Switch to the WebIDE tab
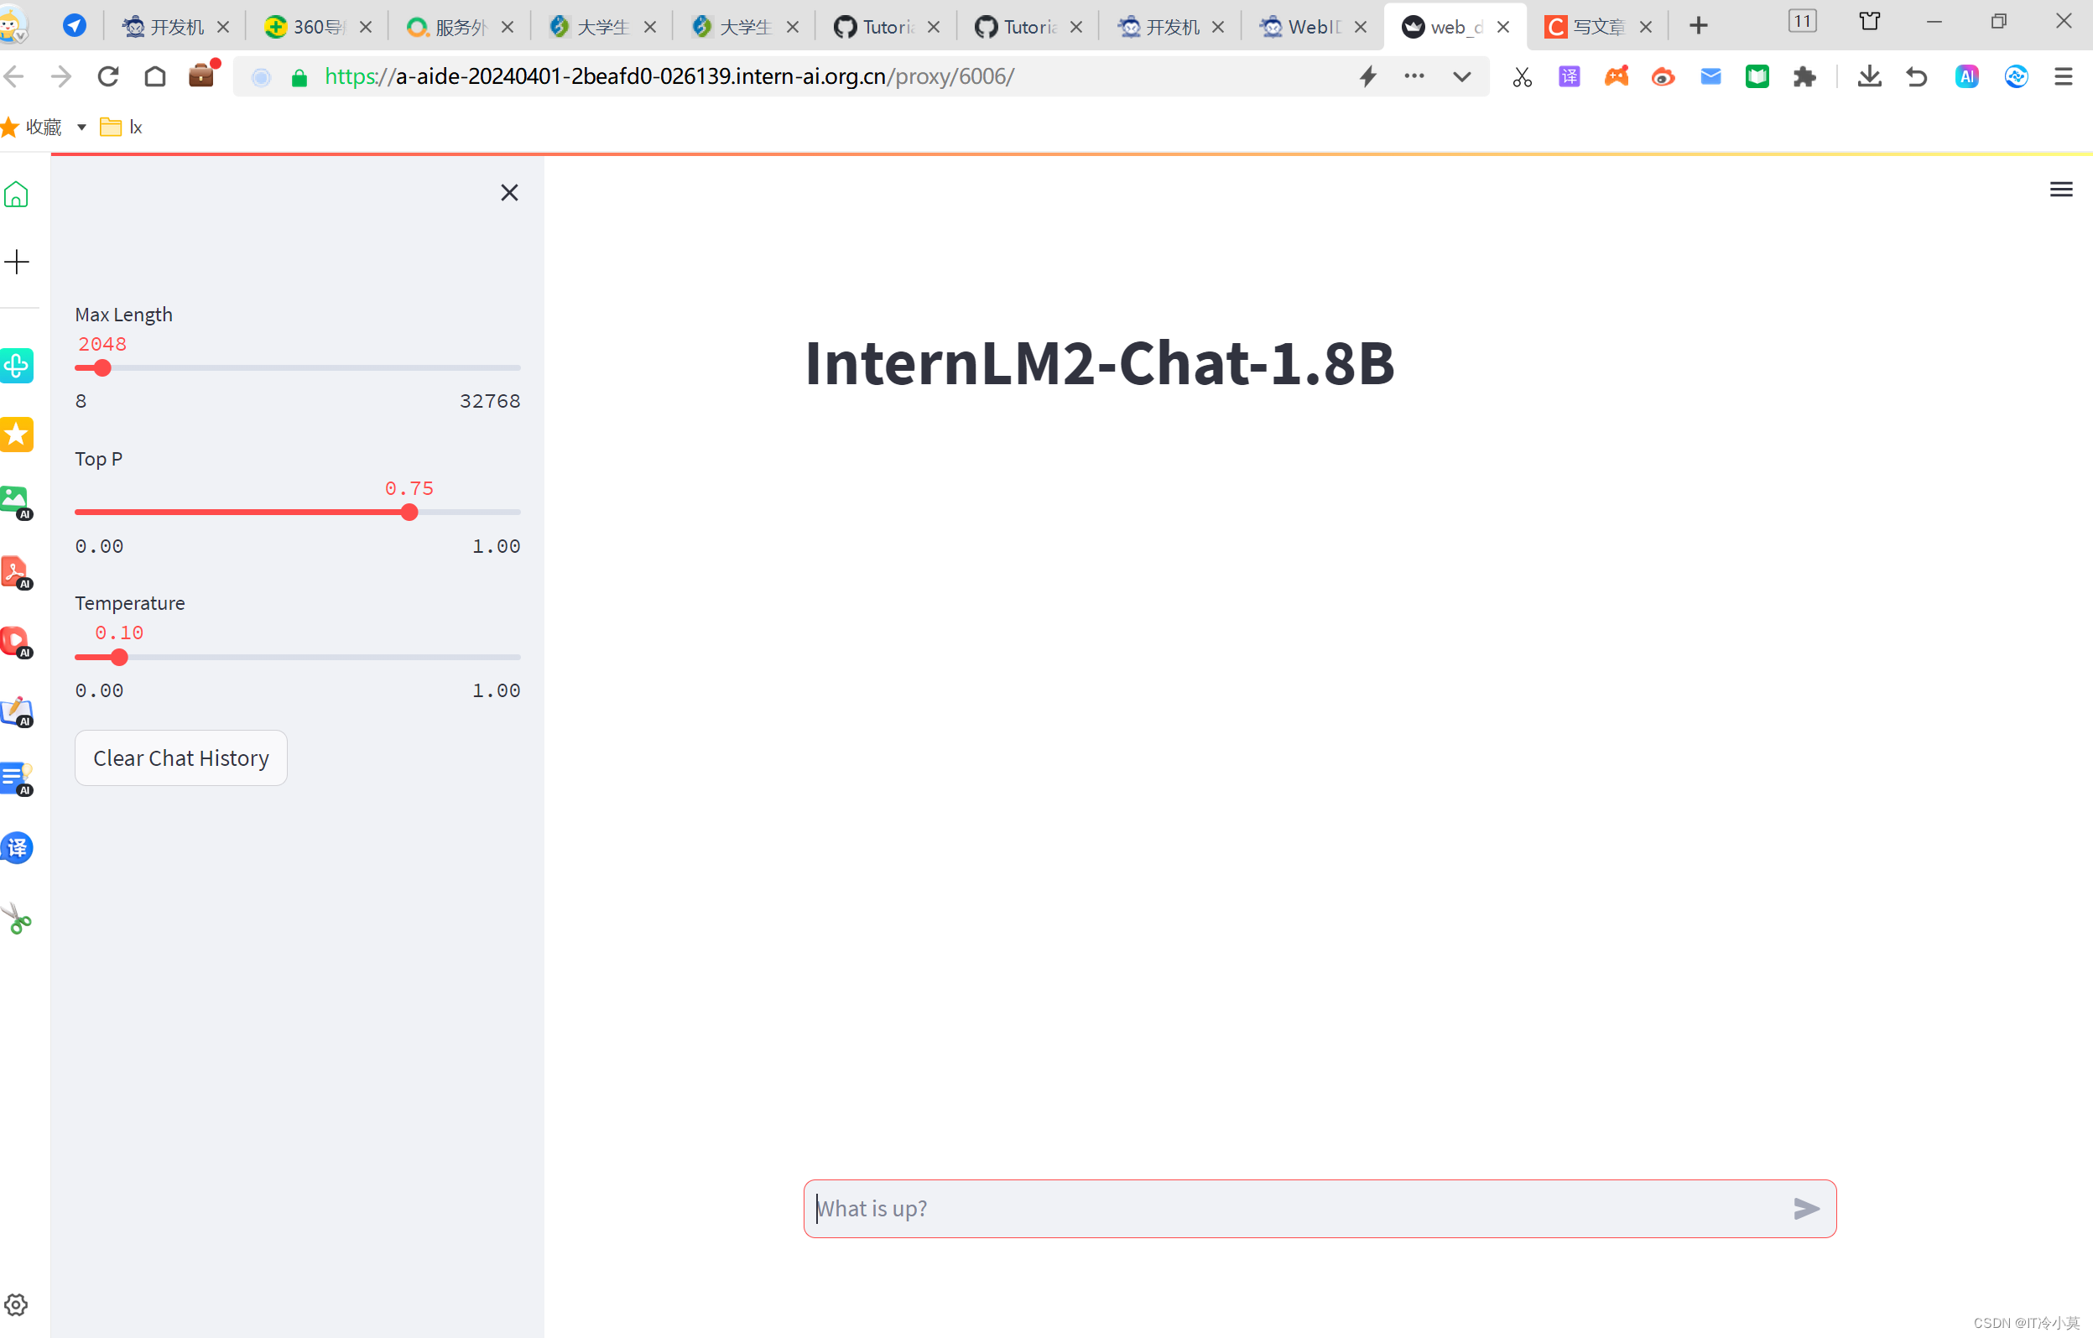Screen dimensions: 2093x1338 click(1313, 27)
